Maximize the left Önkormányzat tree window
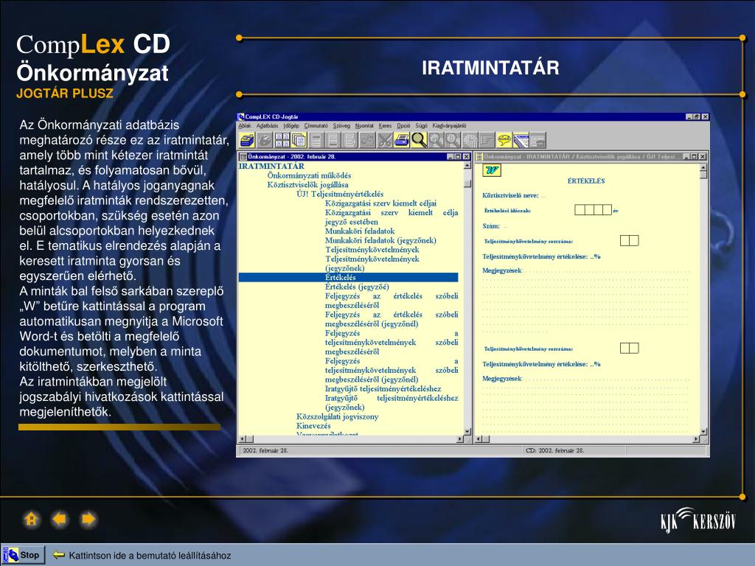The width and height of the screenshot is (755, 566). point(458,156)
